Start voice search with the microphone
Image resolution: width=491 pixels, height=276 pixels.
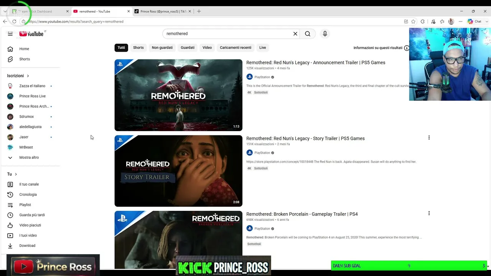click(325, 34)
